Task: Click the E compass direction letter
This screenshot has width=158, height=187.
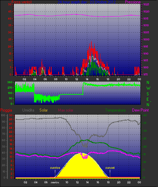Action: (148, 99)
